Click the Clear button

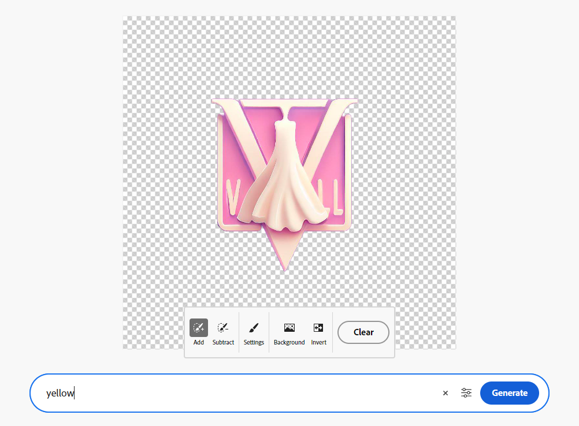(x=363, y=332)
